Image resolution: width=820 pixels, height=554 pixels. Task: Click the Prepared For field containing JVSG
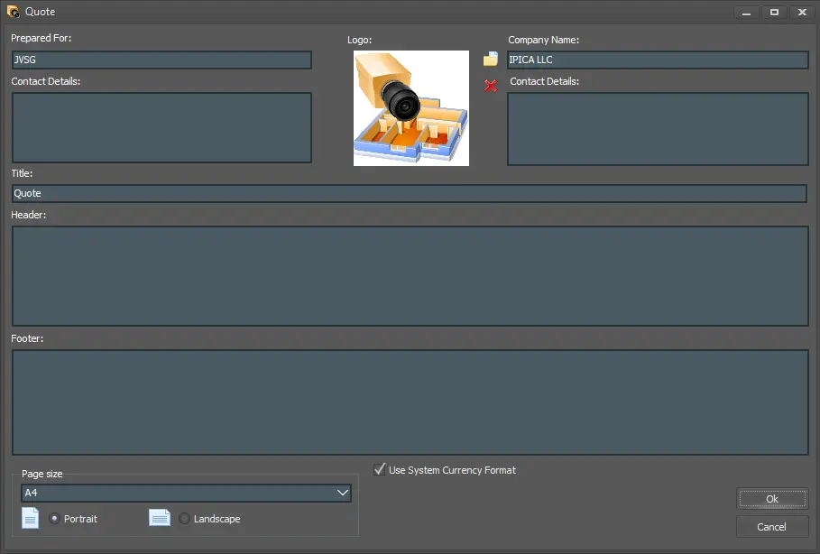pyautogui.click(x=161, y=60)
